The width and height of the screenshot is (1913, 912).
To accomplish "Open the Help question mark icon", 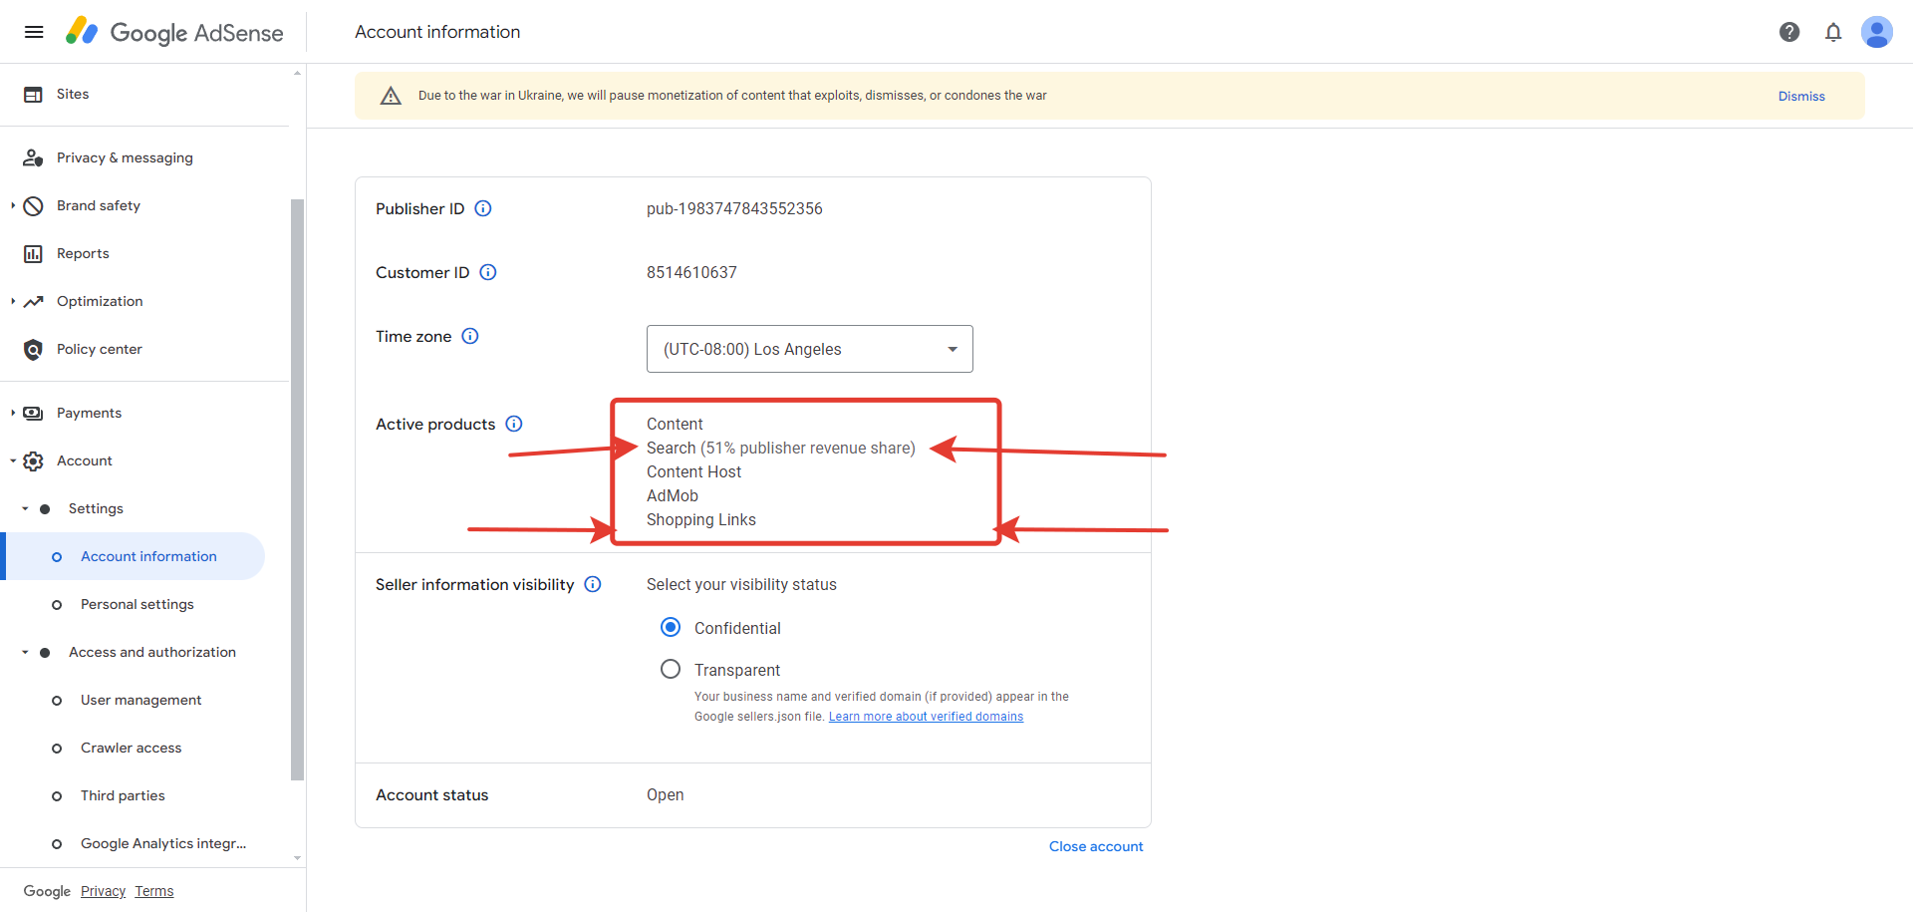I will click(1789, 32).
